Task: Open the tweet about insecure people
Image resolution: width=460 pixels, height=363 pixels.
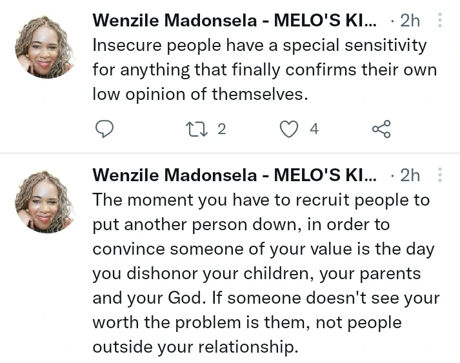Action: click(265, 70)
